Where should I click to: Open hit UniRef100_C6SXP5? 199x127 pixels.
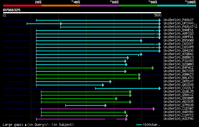pos(178,47)
